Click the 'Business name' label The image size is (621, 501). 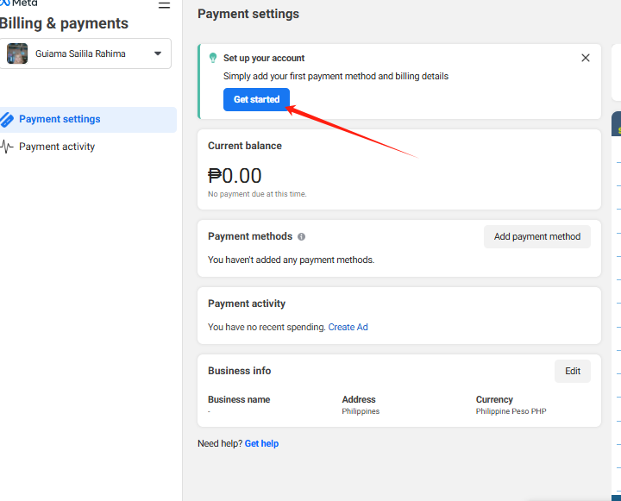pyautogui.click(x=239, y=399)
